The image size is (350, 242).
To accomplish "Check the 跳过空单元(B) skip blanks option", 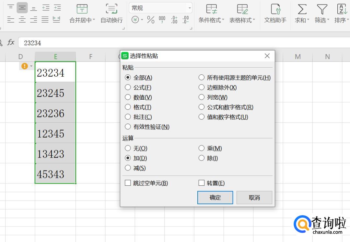I will 128,183.
